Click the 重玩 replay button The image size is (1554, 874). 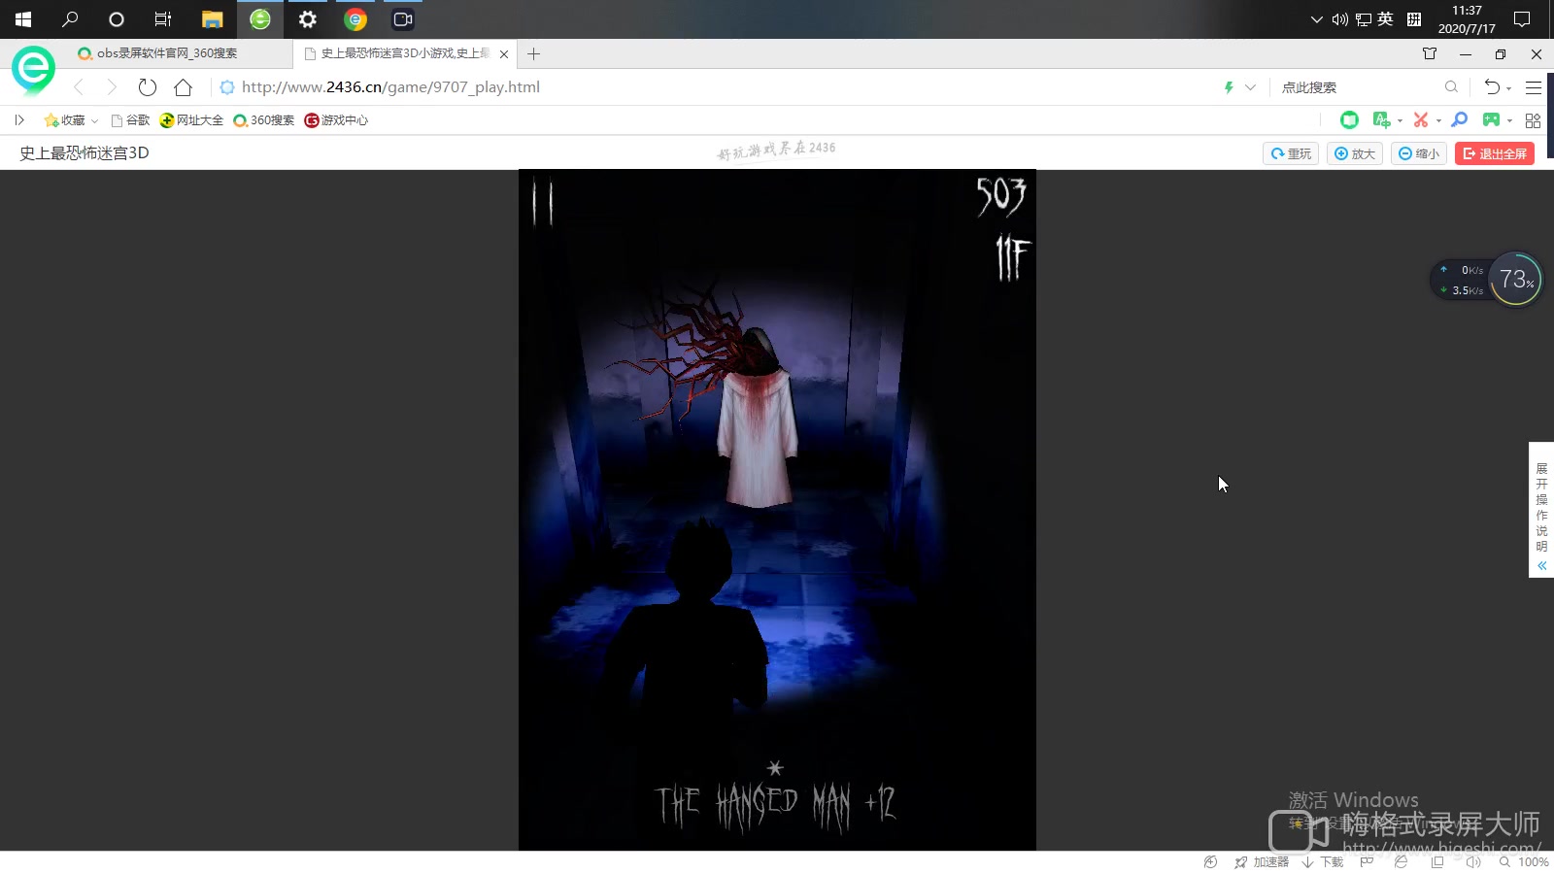(1291, 153)
